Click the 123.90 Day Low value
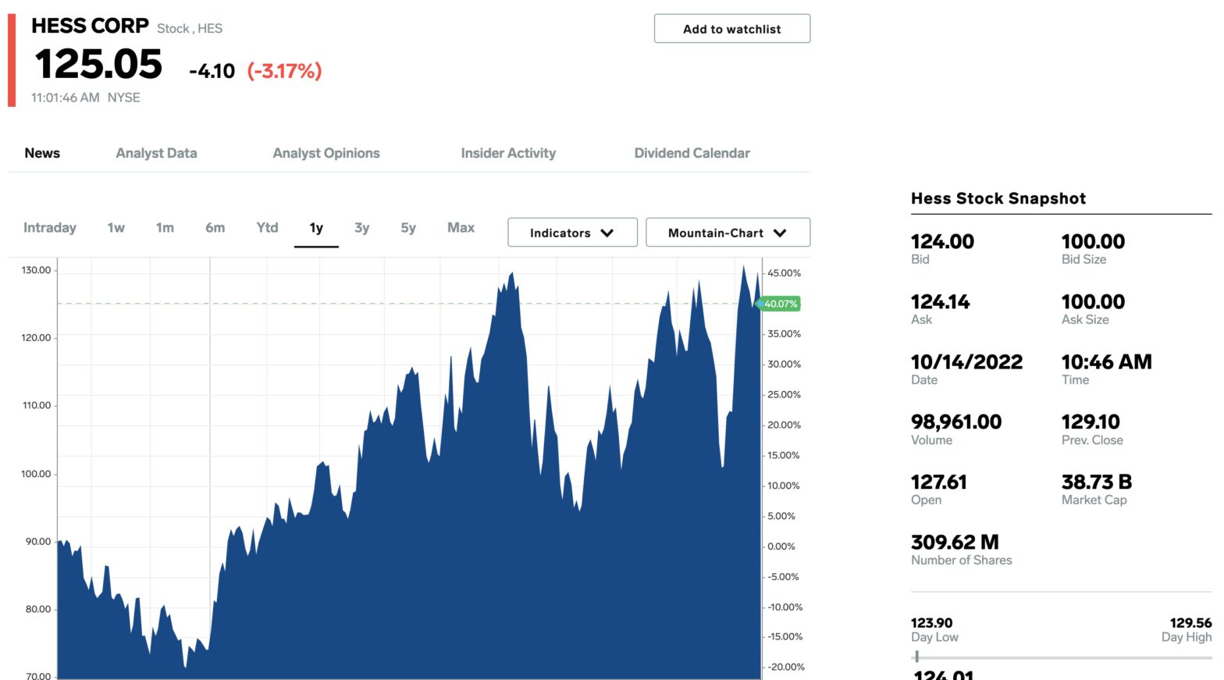Viewport: 1224px width, 680px height. [x=931, y=623]
